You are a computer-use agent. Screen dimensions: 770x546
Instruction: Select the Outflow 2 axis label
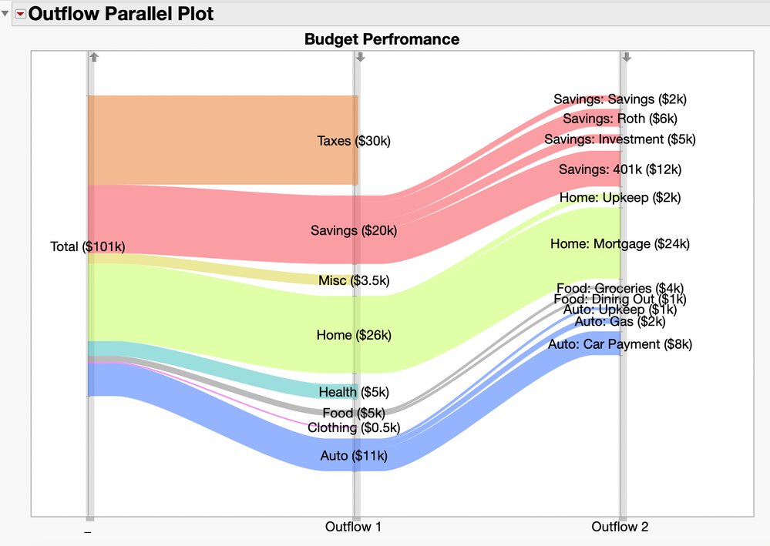[x=620, y=528]
